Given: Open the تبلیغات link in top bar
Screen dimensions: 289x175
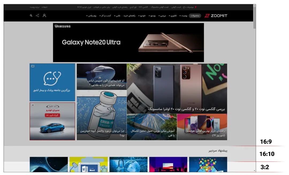Looking at the screenshot, I should click(x=44, y=7).
